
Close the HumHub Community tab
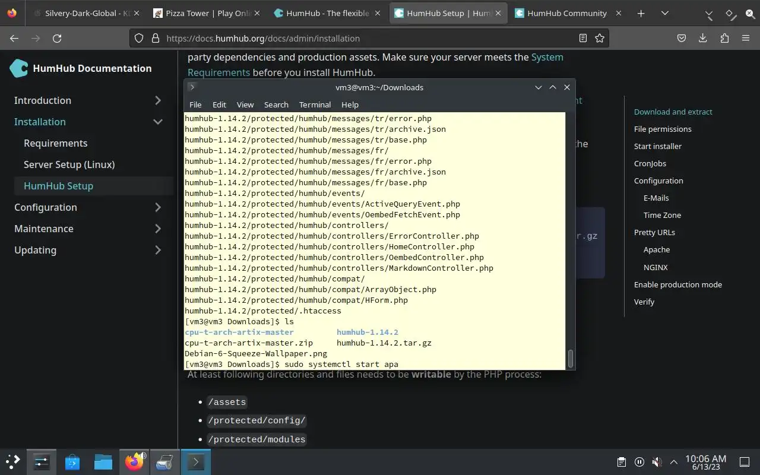[619, 13]
